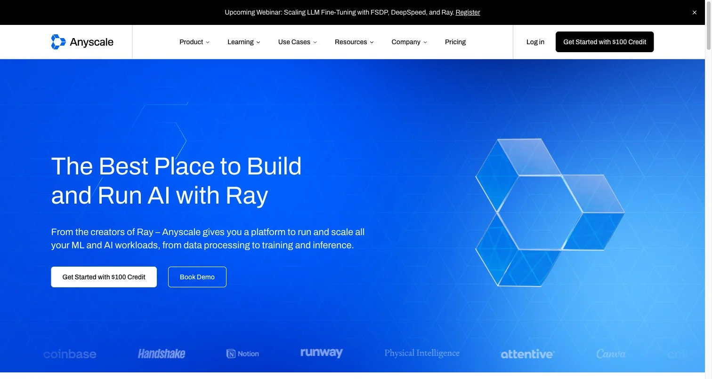The height and width of the screenshot is (379, 712).
Task: Click the Coinbase logo
Action: 69,353
